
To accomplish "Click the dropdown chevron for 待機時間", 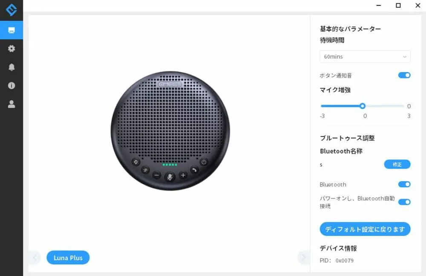I will (x=405, y=57).
